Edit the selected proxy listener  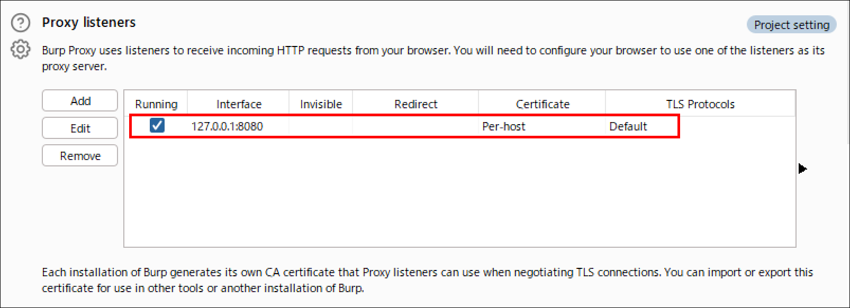[80, 128]
